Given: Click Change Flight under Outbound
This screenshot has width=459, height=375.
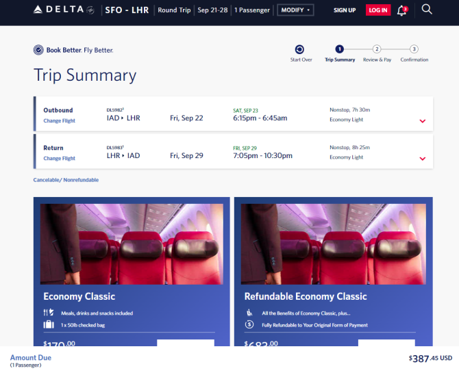Looking at the screenshot, I should 59,120.
